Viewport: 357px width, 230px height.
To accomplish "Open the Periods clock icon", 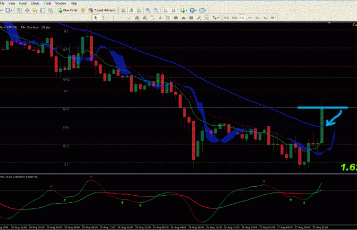I will 192,10.
